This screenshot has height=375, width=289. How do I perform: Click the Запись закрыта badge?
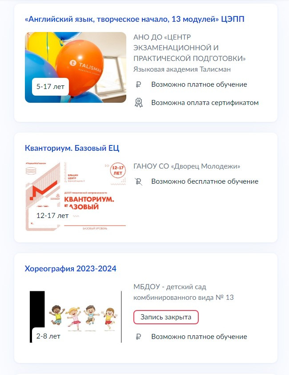(166, 317)
